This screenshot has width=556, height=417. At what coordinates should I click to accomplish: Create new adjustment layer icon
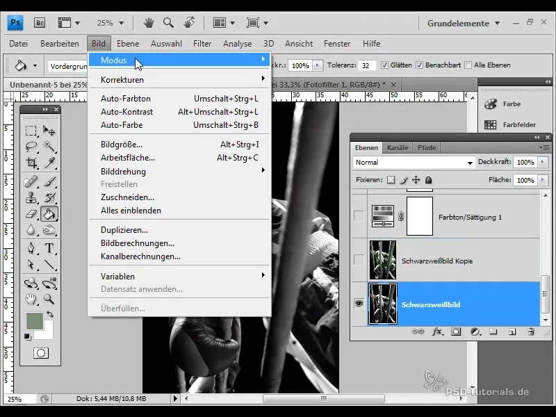point(475,332)
